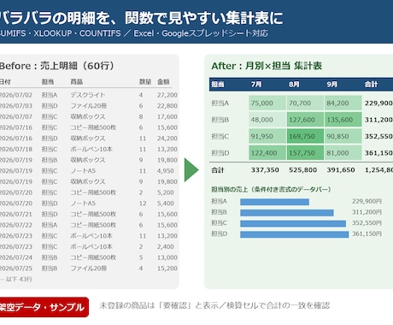Viewport: 393px width, 325px height.
Task: Click the 数量 column header
Action: (145, 82)
